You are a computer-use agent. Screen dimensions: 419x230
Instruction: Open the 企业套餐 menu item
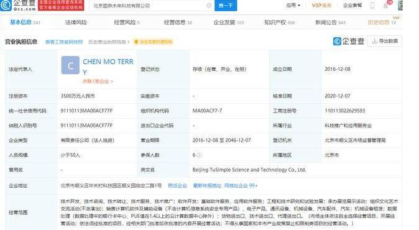coord(352,6)
